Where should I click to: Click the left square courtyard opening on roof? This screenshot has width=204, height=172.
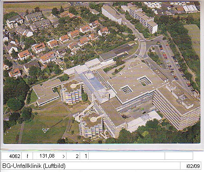coord(127,89)
